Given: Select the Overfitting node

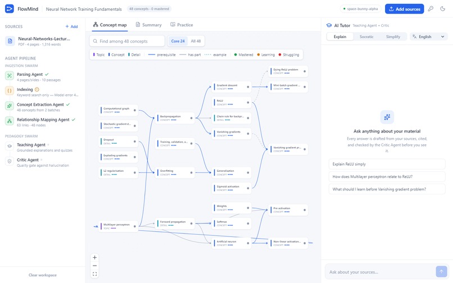Looking at the screenshot, I should click(x=175, y=172).
